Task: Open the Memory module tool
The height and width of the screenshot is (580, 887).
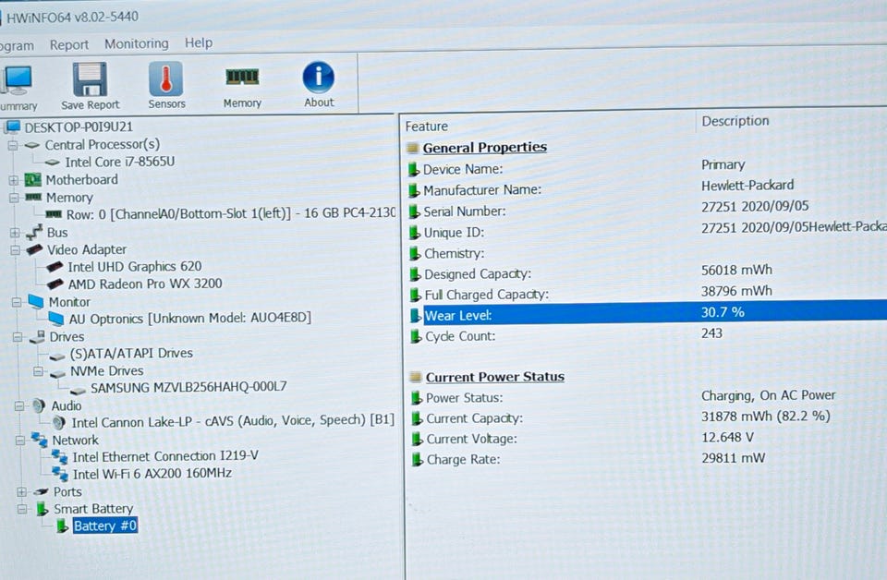Action: [242, 86]
